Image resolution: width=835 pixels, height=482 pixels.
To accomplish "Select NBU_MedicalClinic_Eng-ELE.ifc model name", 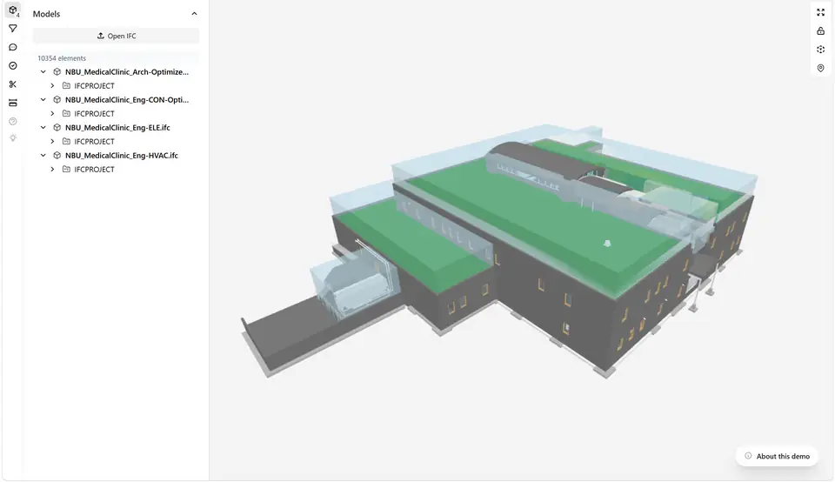I will click(x=117, y=128).
